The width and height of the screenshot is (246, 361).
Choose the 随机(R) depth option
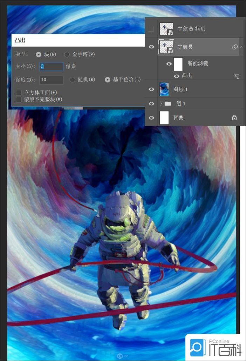[72, 80]
